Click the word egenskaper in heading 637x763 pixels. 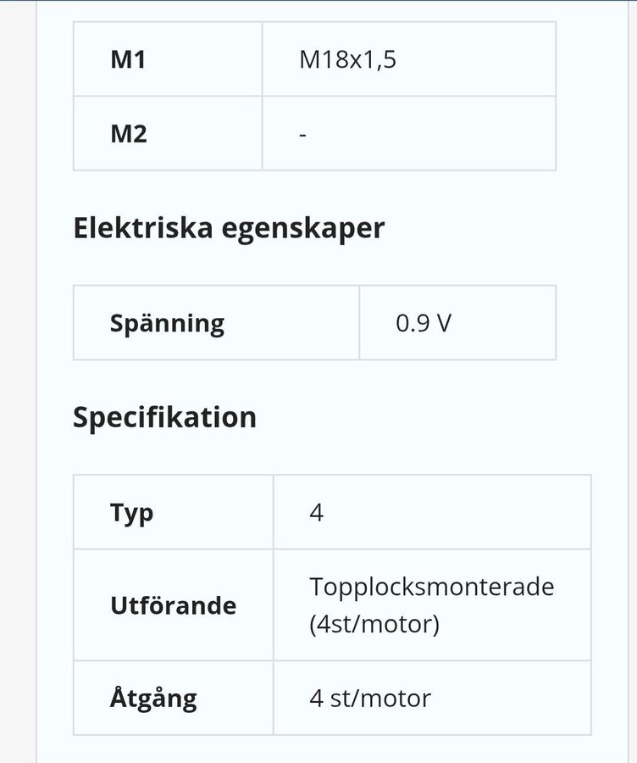click(303, 229)
